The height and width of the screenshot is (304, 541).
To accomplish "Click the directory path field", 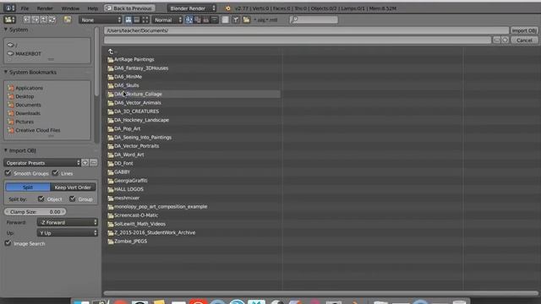I will (x=306, y=30).
